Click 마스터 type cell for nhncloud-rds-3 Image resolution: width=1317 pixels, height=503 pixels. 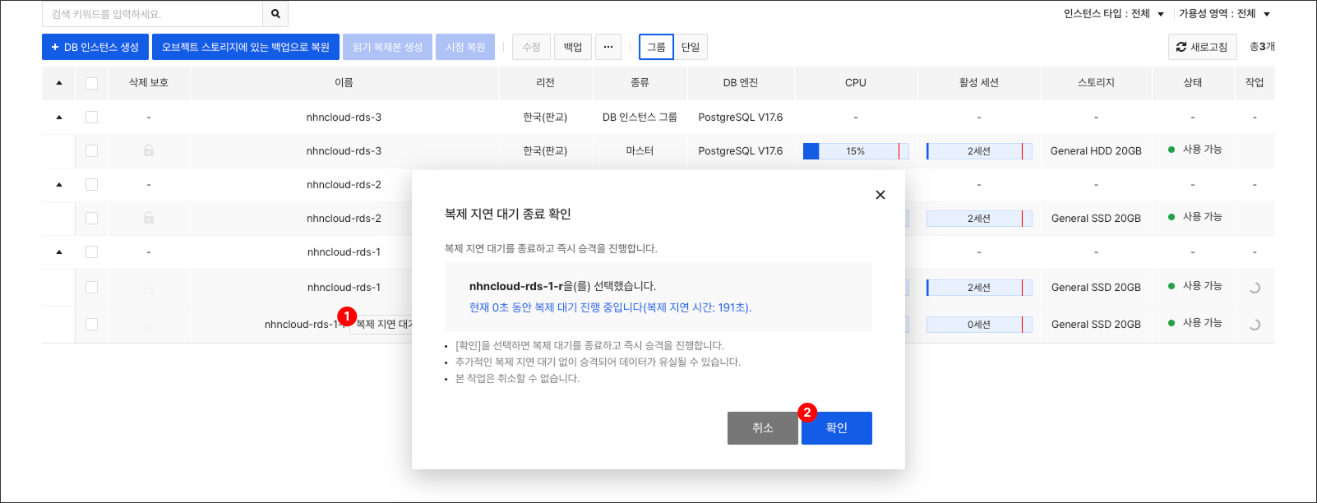pos(640,151)
